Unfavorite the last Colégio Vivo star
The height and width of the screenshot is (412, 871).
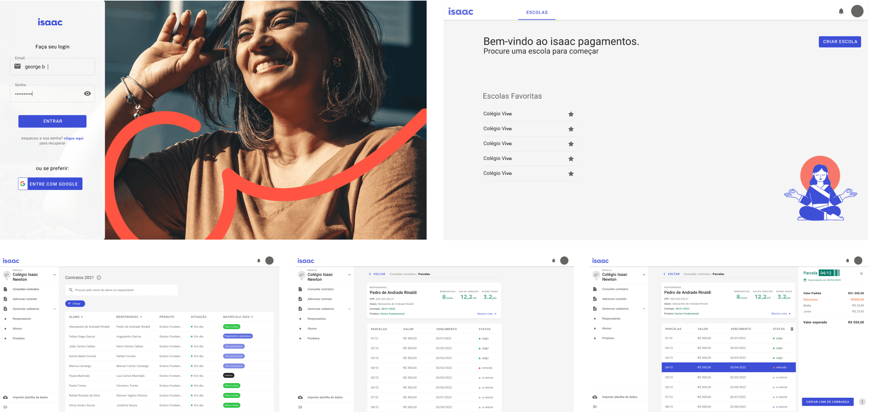tap(571, 174)
